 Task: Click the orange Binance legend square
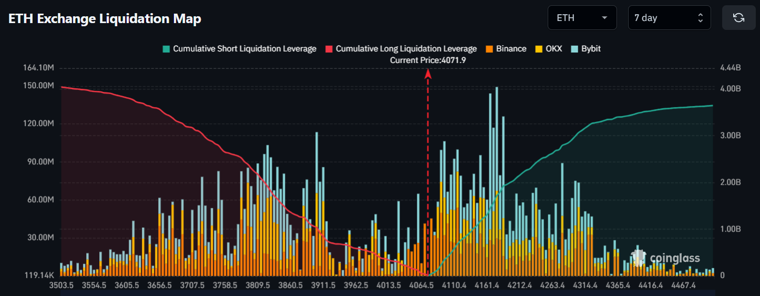[489, 49]
